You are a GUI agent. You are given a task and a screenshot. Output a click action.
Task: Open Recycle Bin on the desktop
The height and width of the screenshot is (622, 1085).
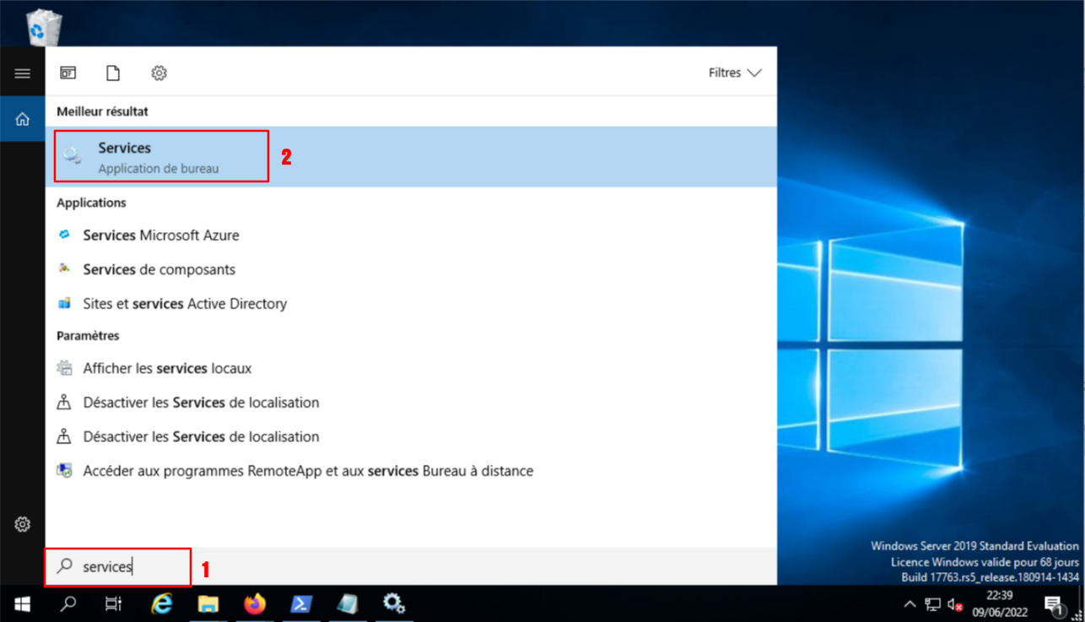43,27
